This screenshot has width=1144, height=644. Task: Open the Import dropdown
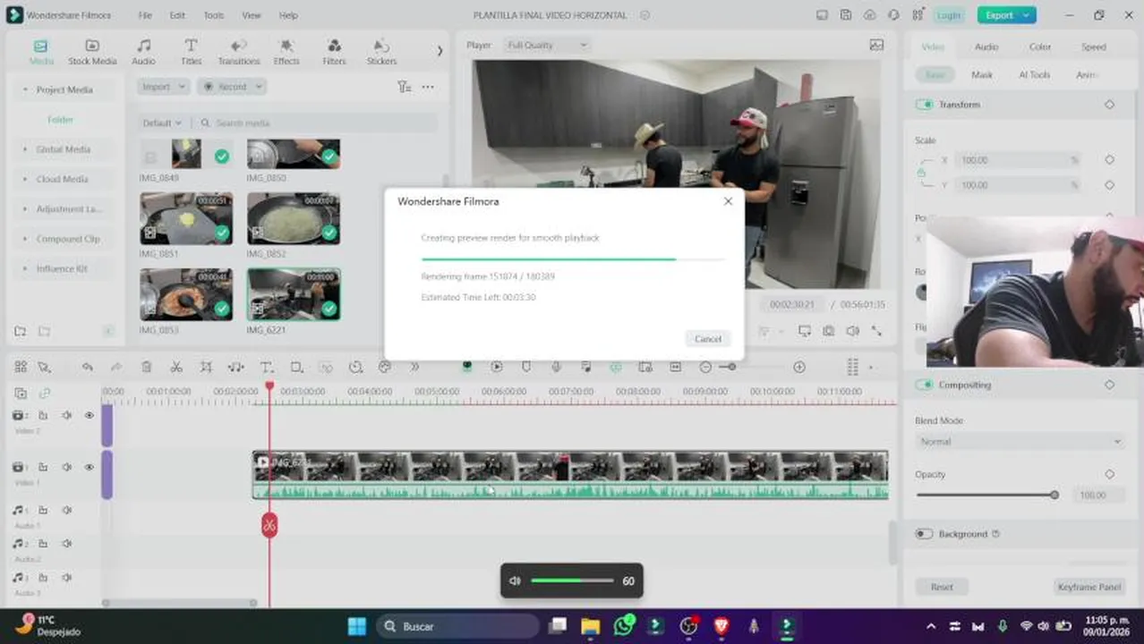click(163, 87)
